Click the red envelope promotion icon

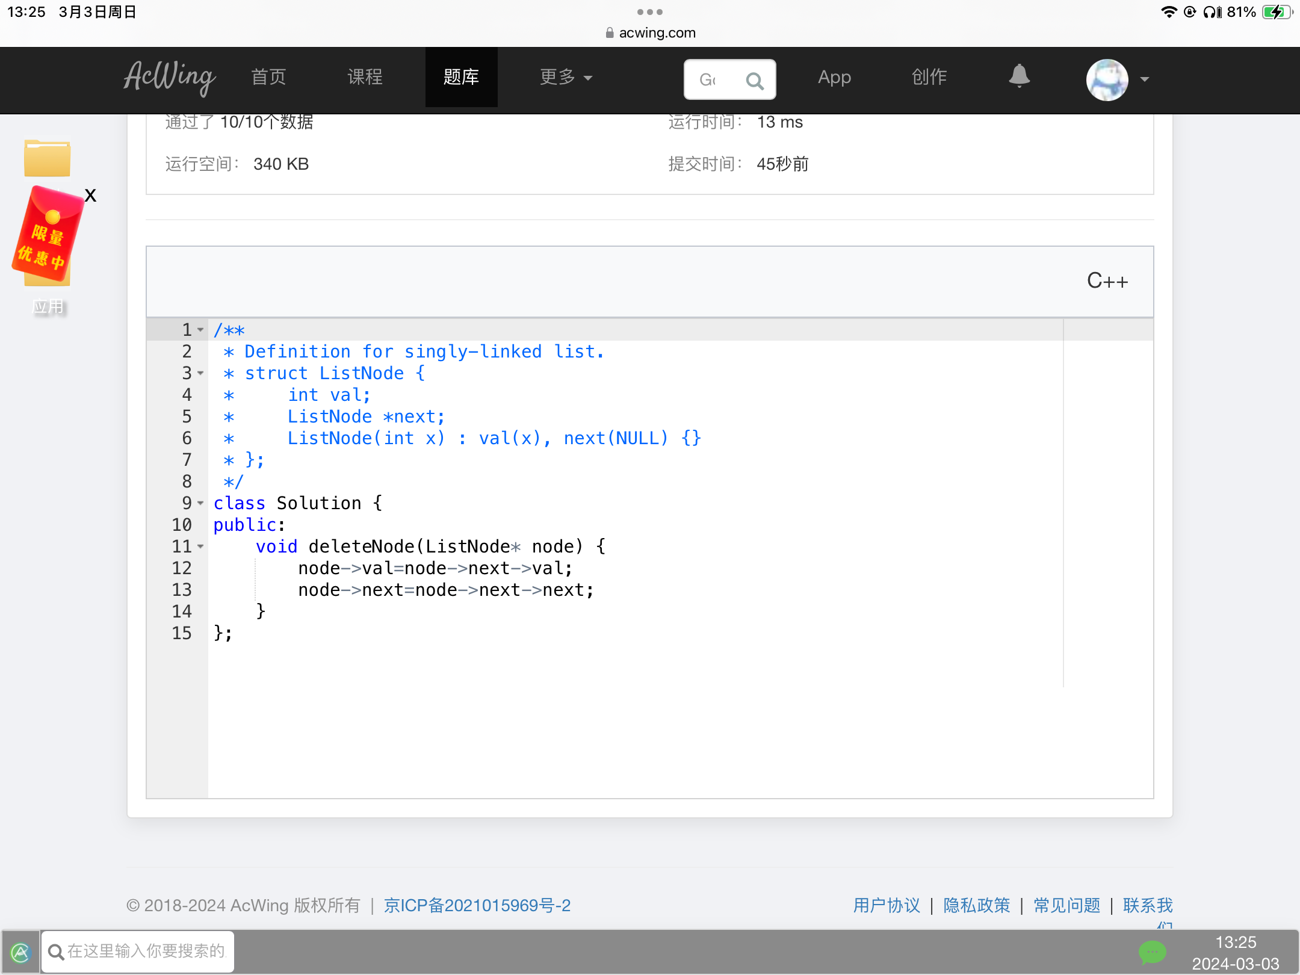tap(47, 236)
